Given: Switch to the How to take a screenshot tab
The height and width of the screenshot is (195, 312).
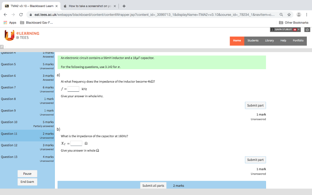Looking at the screenshot, I should (x=89, y=6).
